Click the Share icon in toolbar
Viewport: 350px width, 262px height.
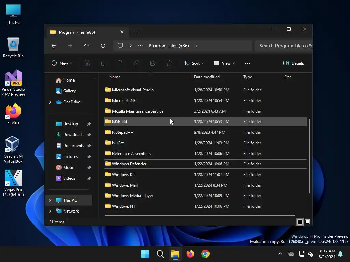(153, 63)
